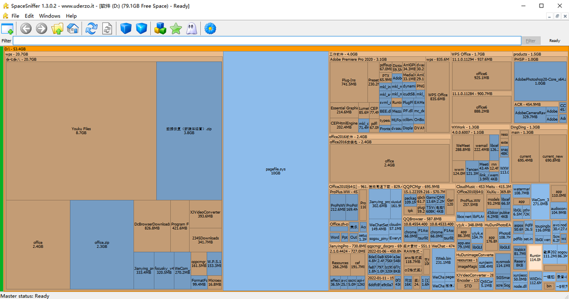Toggle free space display with green star
Screen dimensions: 569x299
click(x=176, y=29)
